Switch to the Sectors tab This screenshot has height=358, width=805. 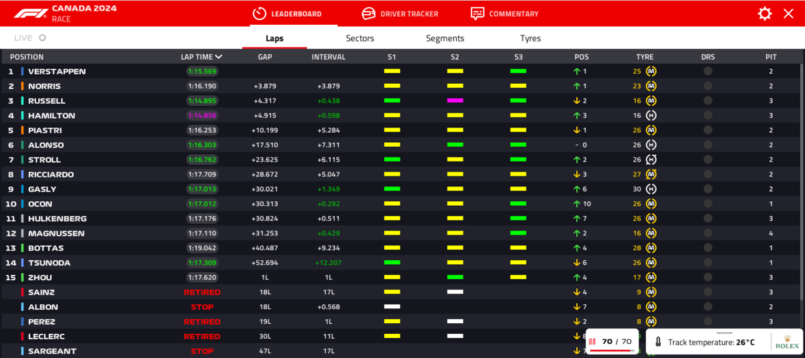360,38
